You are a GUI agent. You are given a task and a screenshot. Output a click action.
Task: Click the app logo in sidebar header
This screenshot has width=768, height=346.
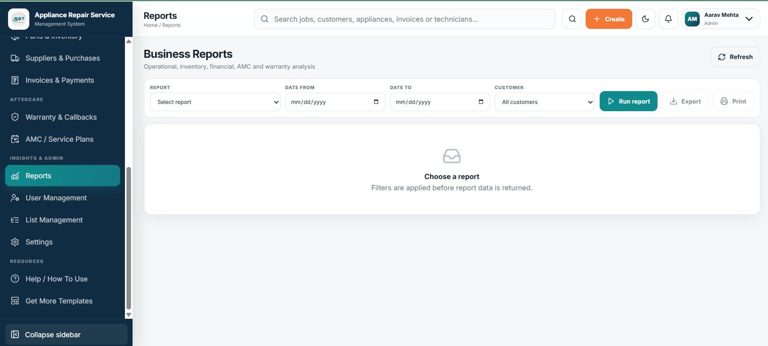tap(19, 19)
